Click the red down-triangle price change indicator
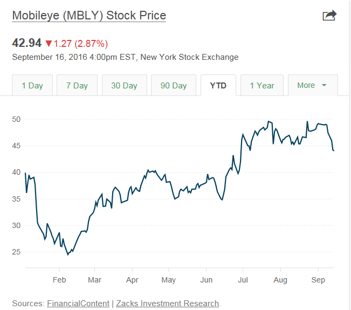This screenshot has width=351, height=310. click(49, 44)
